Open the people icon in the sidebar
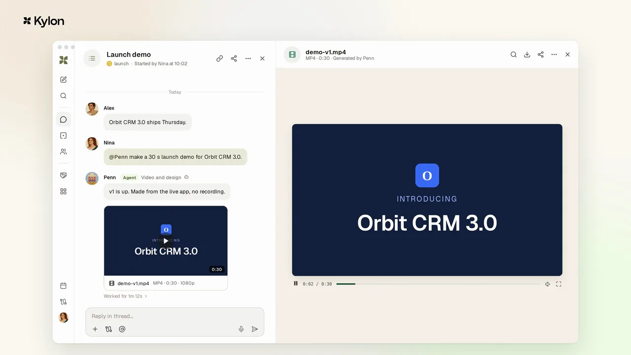 click(63, 152)
